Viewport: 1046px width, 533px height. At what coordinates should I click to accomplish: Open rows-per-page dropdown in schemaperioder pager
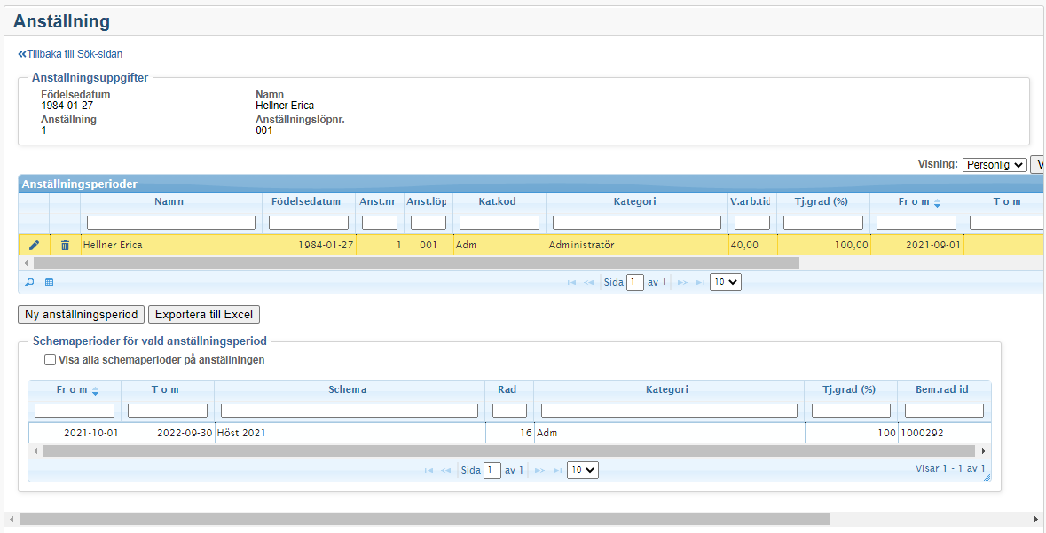point(582,470)
